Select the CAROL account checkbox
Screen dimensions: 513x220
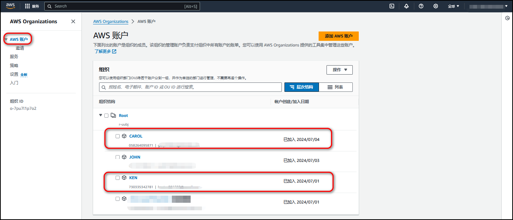117,136
